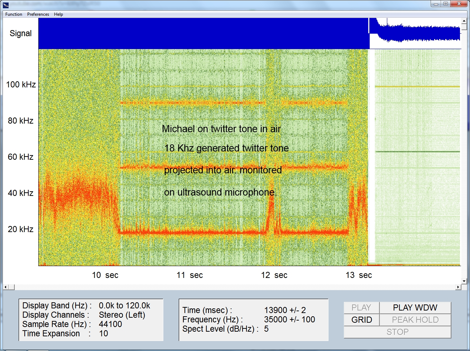Minimize the spectrogram window
The width and height of the screenshot is (470, 351).
[x=436, y=4]
